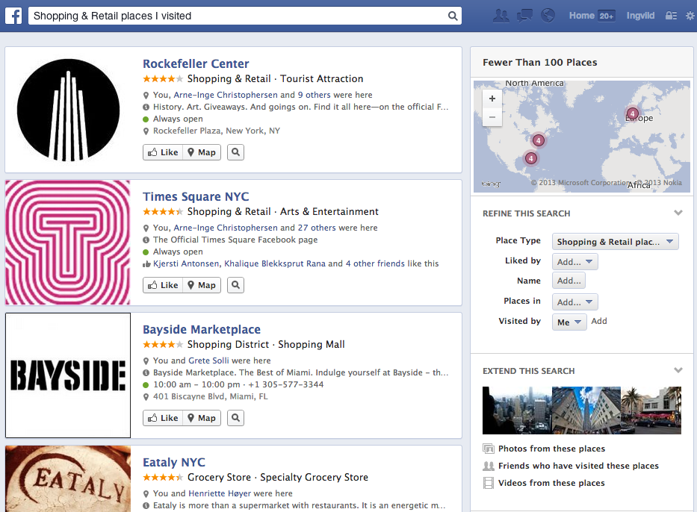Click the Videos from these places icon
Image resolution: width=697 pixels, height=512 pixels.
[x=489, y=483]
